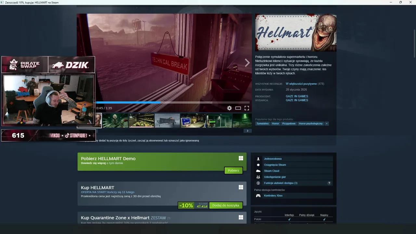This screenshot has height=234, width=416.
Task: Click the Steam Cloud icon
Action: point(258,171)
